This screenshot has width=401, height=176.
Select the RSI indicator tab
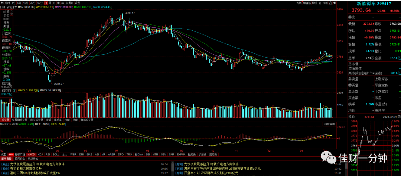click(x=48, y=154)
